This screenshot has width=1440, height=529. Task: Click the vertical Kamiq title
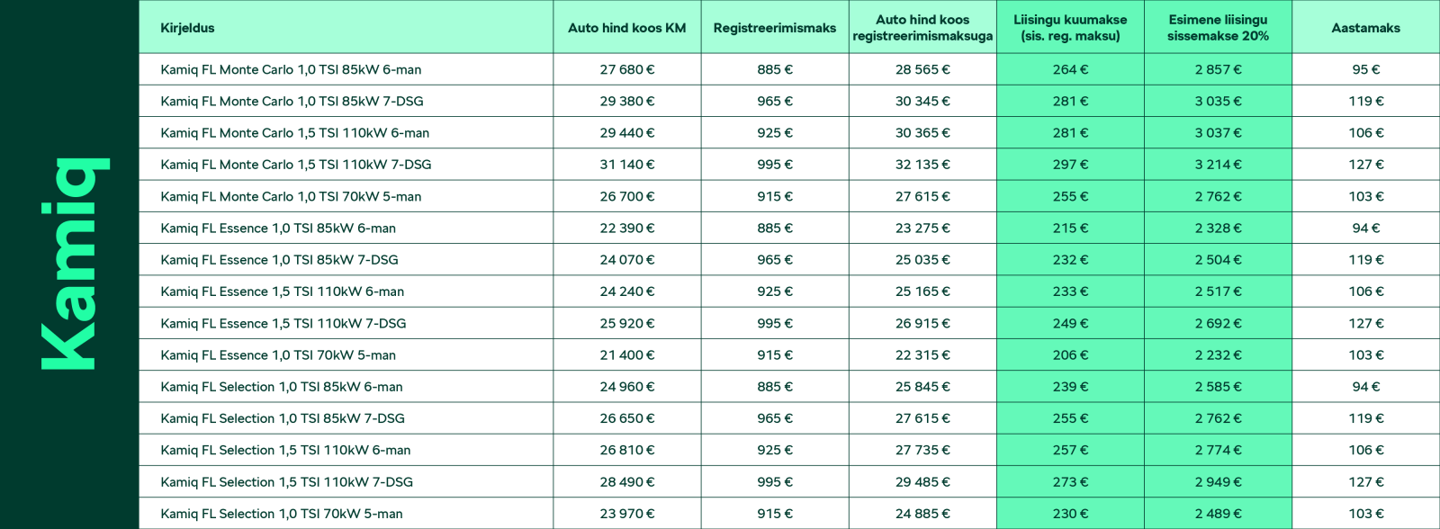[75, 264]
